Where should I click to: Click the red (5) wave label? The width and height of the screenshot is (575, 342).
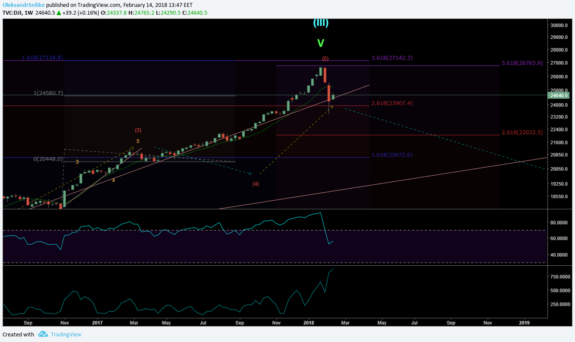tap(325, 59)
